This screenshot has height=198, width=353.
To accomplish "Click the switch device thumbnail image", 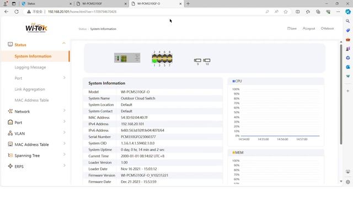I will 127,58.
